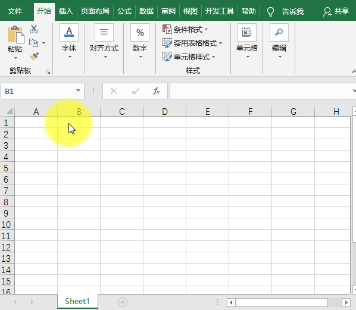Screen dimensions: 356x310
Task: Switch to the 页面布局 Page Layout tab
Action: click(x=95, y=11)
